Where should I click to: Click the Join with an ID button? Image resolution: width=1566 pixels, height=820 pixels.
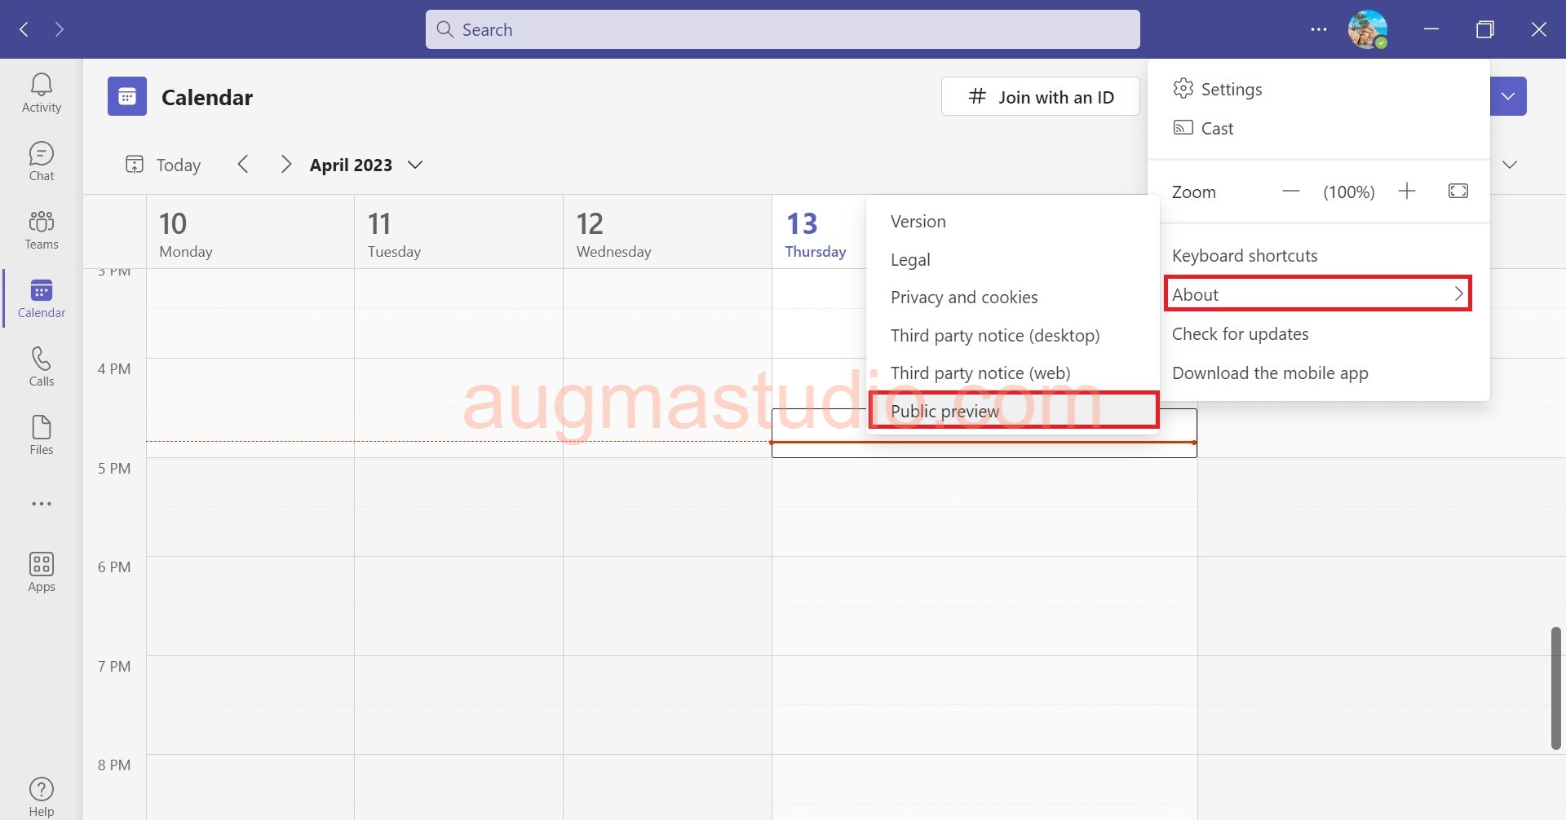(1040, 96)
